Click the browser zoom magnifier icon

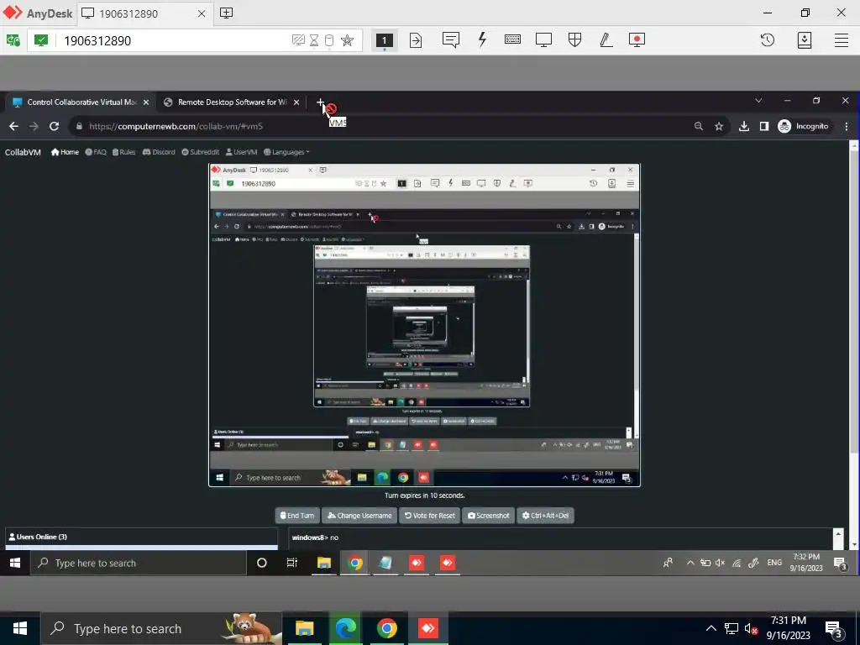698,126
